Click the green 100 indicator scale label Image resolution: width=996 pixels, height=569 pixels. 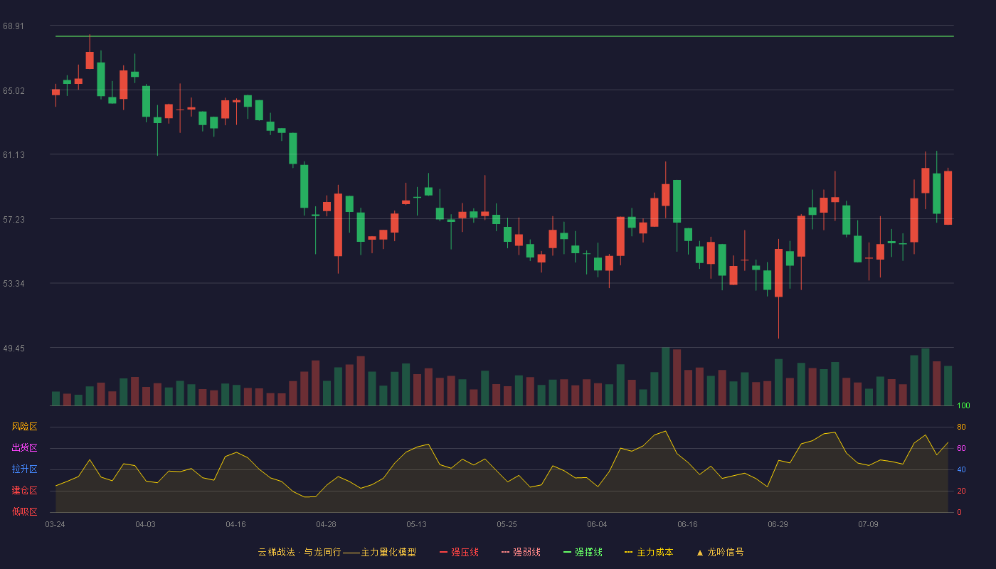pos(963,406)
